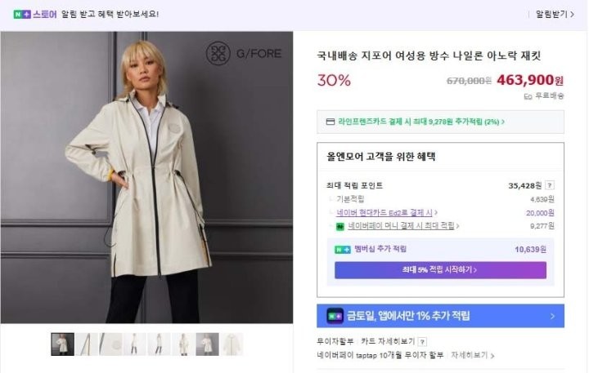
Task: Click question mark beside 카드 자세히보기
Action: point(423,342)
